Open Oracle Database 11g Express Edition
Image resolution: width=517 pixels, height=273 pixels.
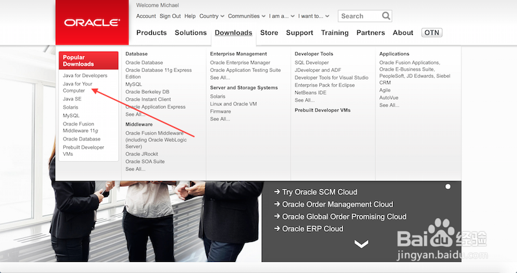(158, 73)
